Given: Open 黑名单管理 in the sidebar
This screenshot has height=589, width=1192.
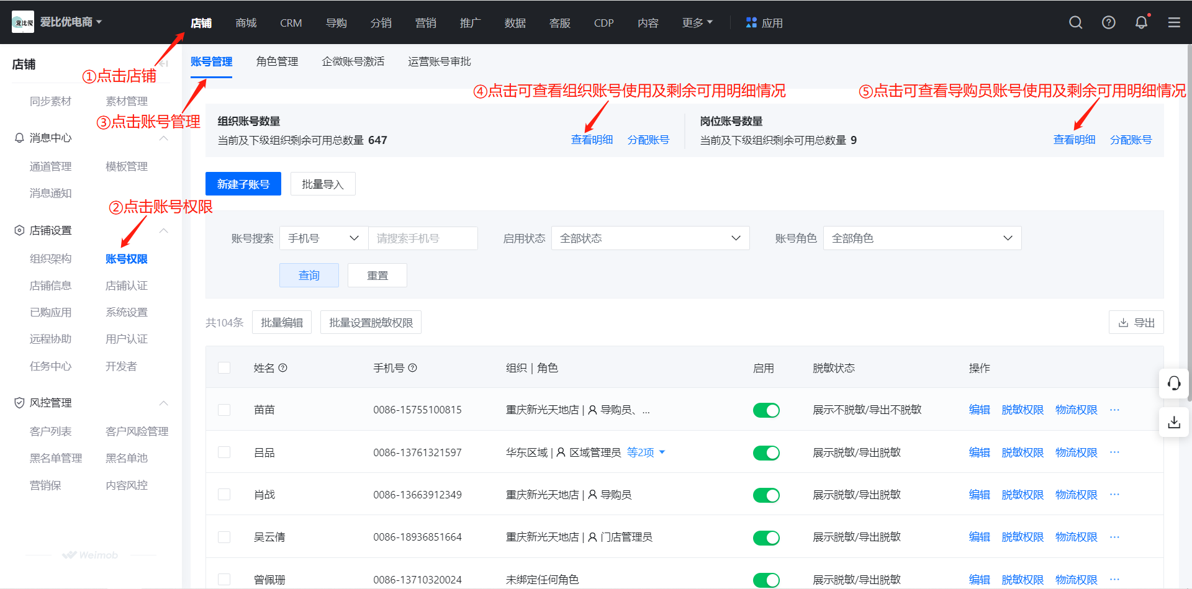Looking at the screenshot, I should (x=56, y=458).
